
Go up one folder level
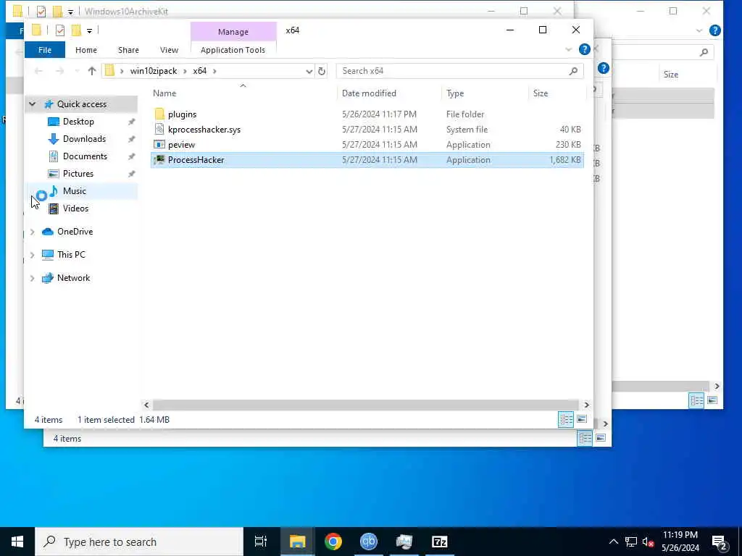(92, 71)
